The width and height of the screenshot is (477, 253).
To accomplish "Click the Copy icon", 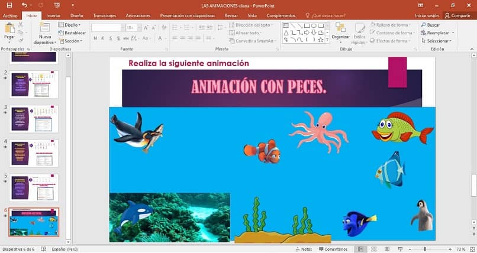I will (x=21, y=33).
